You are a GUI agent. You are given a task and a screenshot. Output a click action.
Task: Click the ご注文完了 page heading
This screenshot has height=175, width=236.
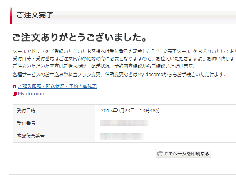[x=35, y=15]
